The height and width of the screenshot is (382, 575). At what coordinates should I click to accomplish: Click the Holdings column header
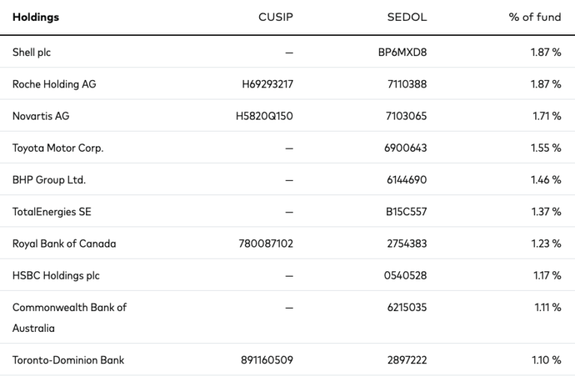[35, 17]
